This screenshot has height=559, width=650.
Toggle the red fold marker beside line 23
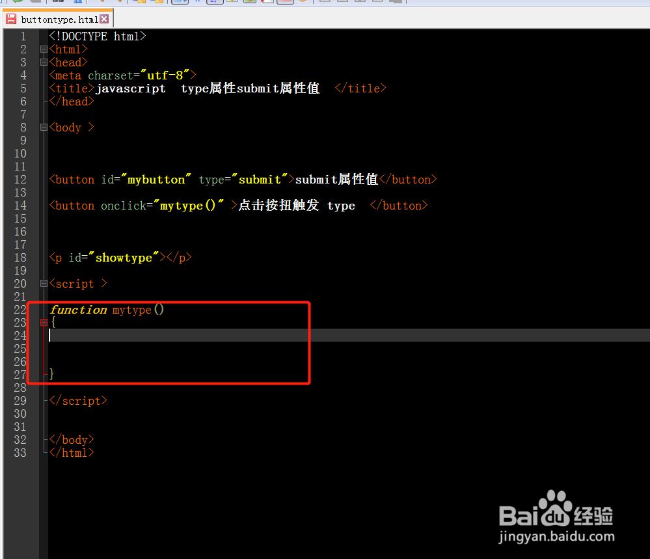coord(44,322)
